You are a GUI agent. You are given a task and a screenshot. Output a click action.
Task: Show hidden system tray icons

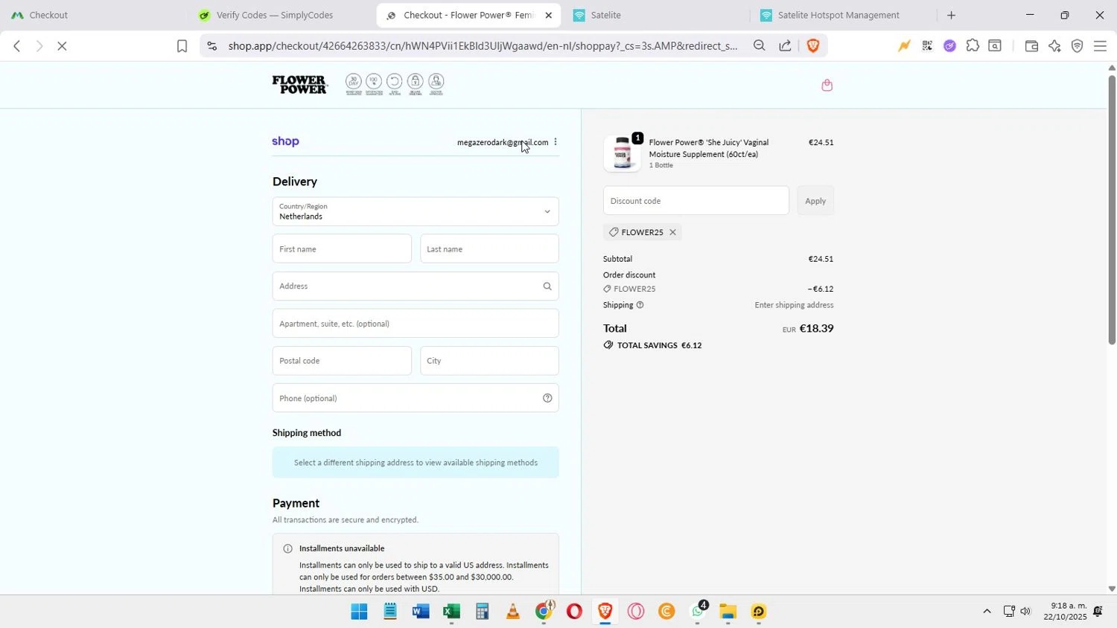coord(987,612)
